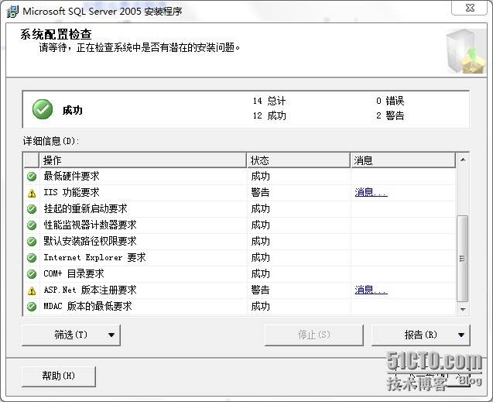Click the large green success checkmark icon
Image resolution: width=493 pixels, height=402 pixels.
click(43, 109)
